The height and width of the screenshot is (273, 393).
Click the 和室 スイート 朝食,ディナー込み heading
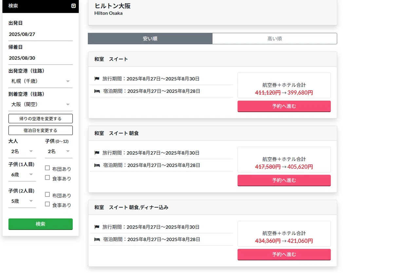pos(131,208)
